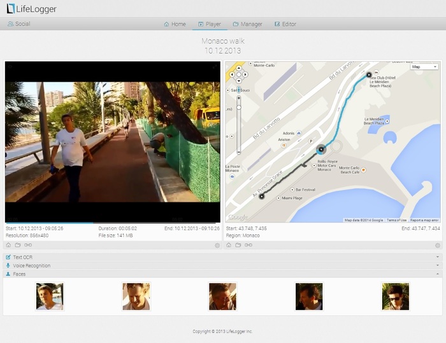Screen dimensions: 446x343
Task: Zoom out on the map
Action: pyautogui.click(x=239, y=153)
